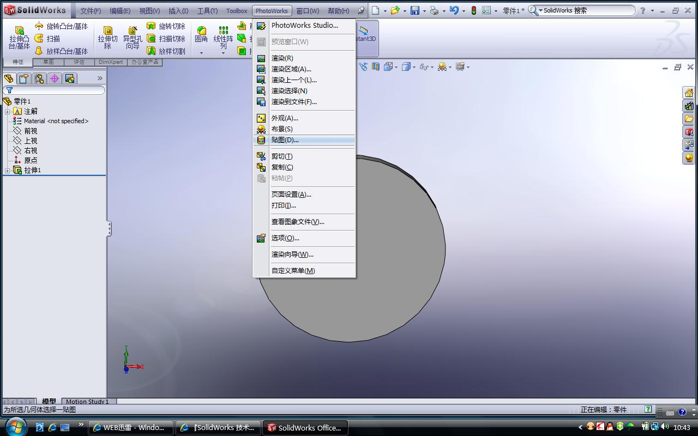Viewport: 698px width, 436px height.
Task: Choose 选项(O)... in the PhotoWorks menu
Action: (304, 238)
